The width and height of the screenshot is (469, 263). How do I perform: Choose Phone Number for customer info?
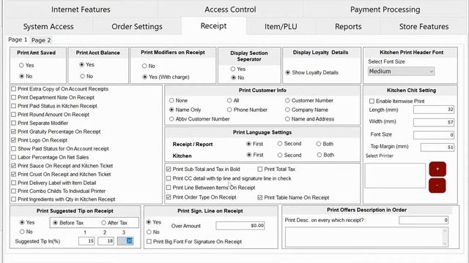point(229,110)
